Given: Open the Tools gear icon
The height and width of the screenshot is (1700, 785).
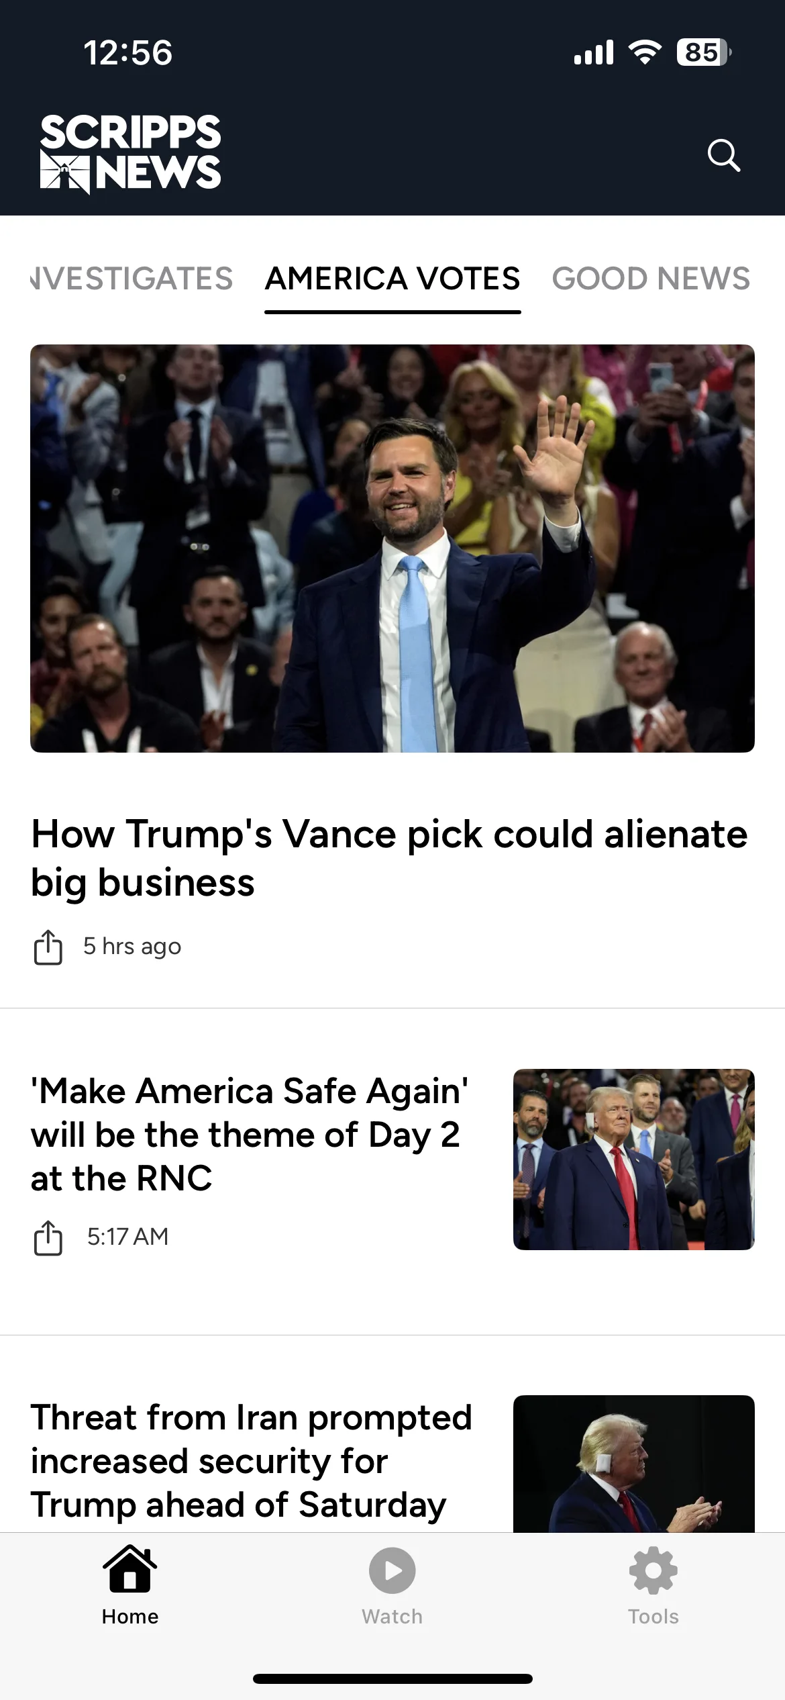Looking at the screenshot, I should coord(653,1571).
